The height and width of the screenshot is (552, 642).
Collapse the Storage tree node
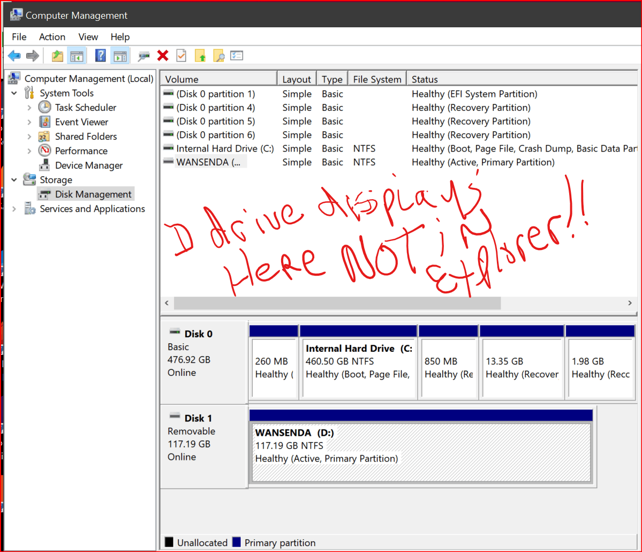pos(14,180)
